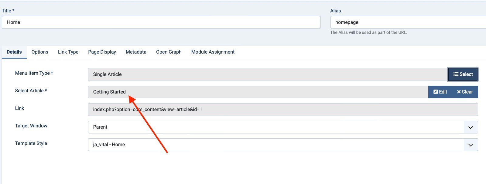
Task: Click the Link label
Action: (x=19, y=108)
